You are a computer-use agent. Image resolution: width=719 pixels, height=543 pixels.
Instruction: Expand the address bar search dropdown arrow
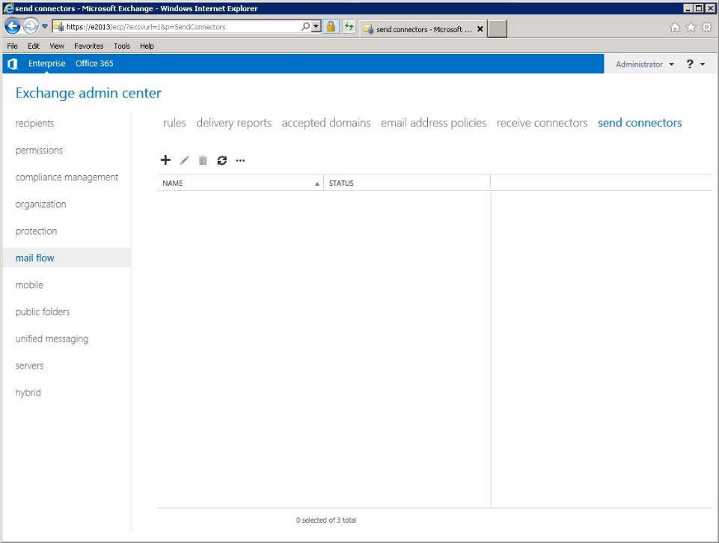point(317,27)
